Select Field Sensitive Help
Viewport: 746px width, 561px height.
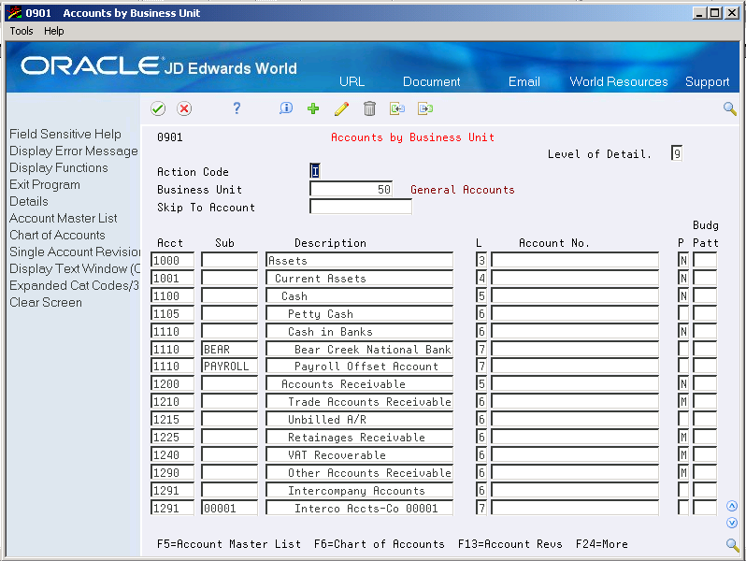point(65,135)
